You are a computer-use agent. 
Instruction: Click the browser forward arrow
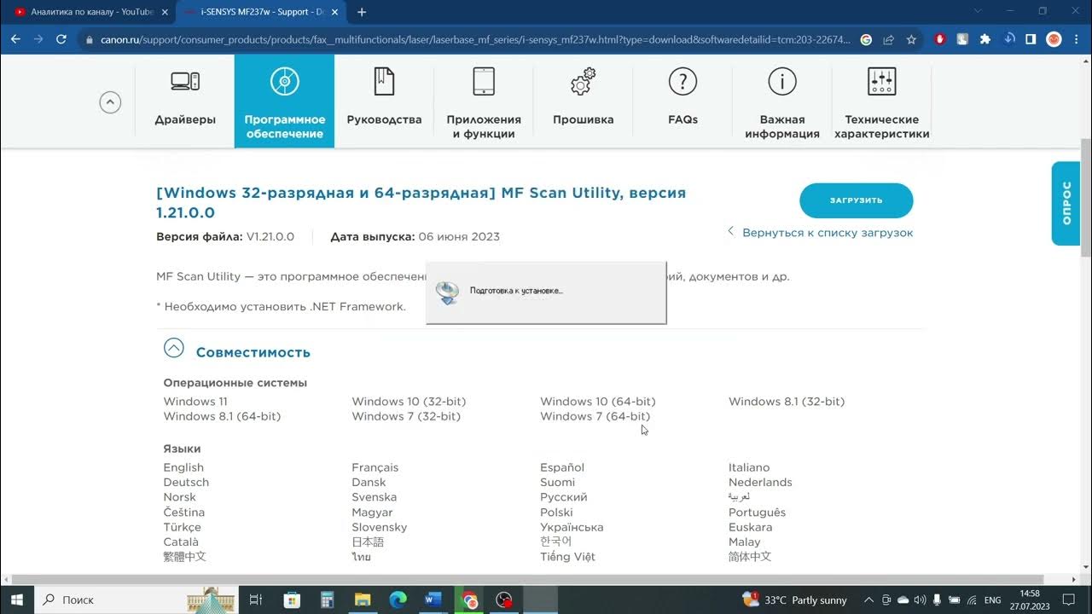[x=38, y=39]
